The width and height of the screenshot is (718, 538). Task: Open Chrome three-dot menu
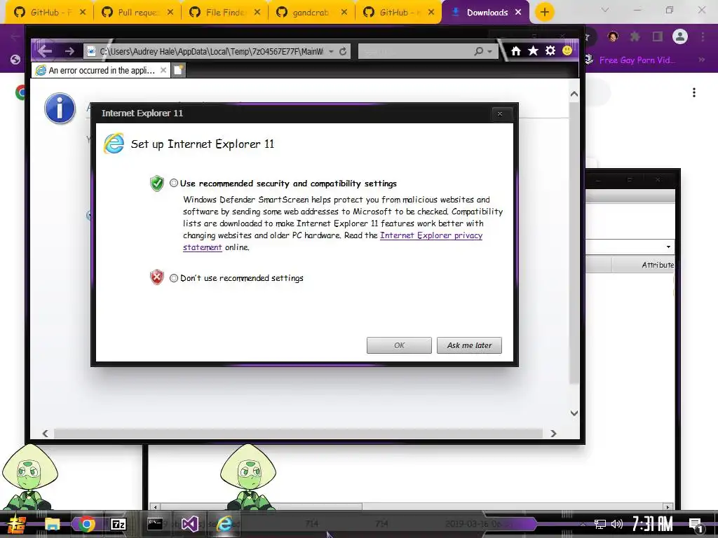tap(703, 36)
